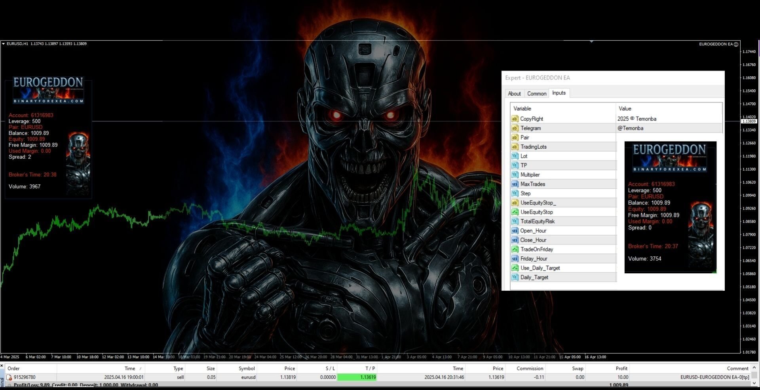
Task: Click order number 915296780 in history
Action: (x=25, y=377)
